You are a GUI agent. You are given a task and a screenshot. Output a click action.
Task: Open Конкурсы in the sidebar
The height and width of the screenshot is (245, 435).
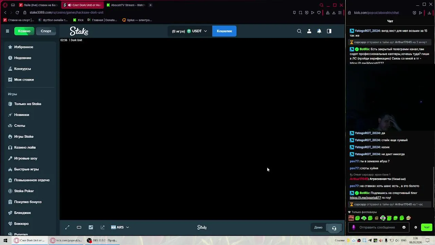click(30, 69)
